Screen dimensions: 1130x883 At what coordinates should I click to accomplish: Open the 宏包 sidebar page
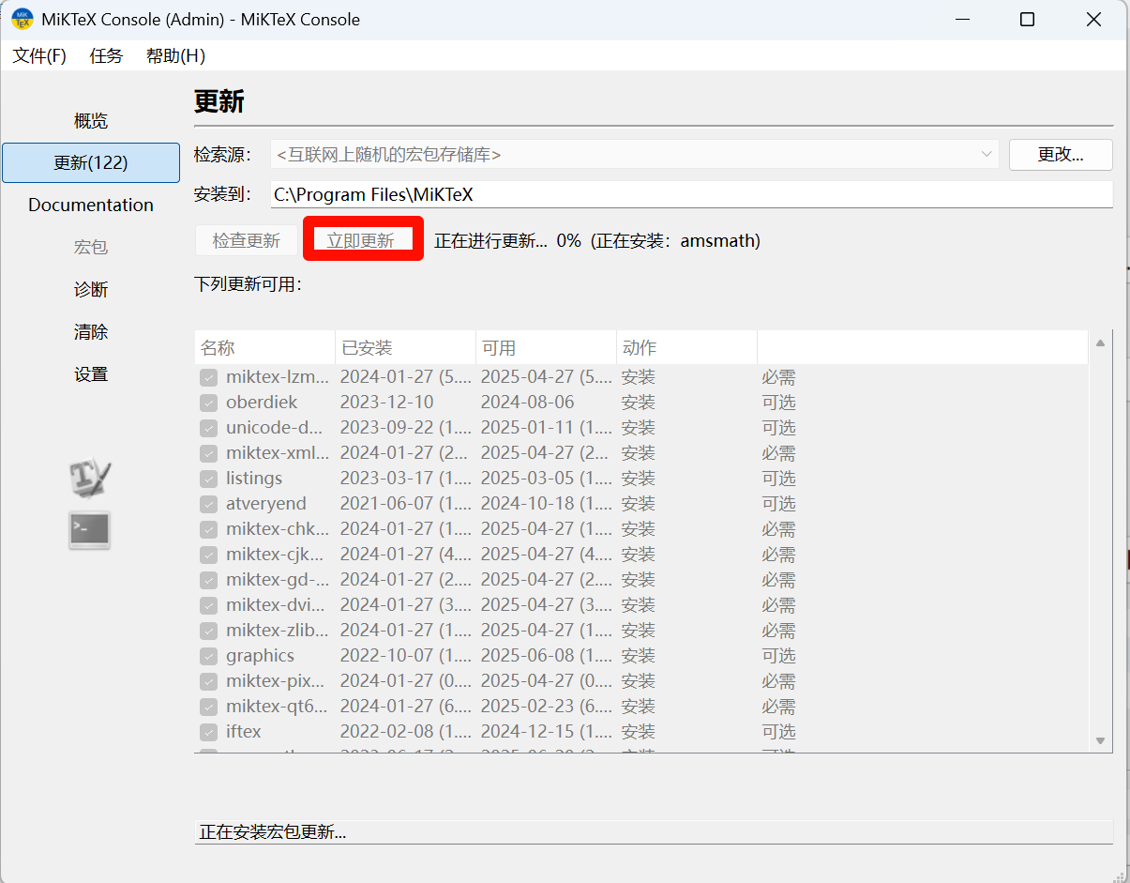(91, 247)
